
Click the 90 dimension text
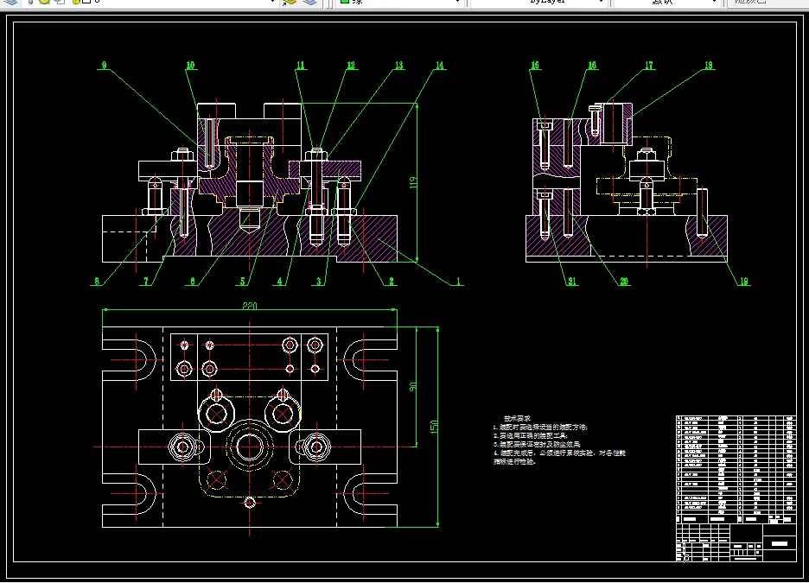(413, 387)
